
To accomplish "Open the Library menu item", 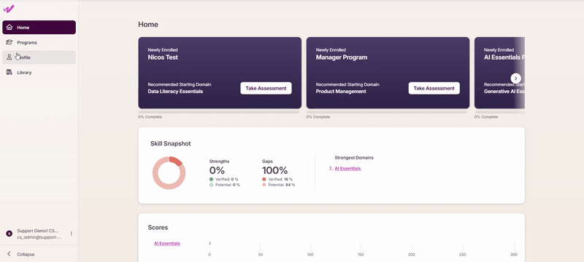I will 39,72.
